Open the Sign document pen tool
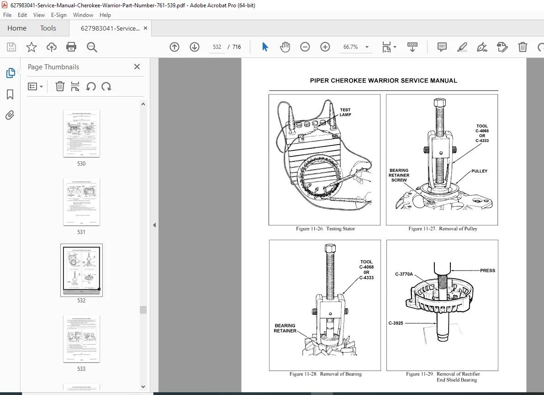 point(482,47)
